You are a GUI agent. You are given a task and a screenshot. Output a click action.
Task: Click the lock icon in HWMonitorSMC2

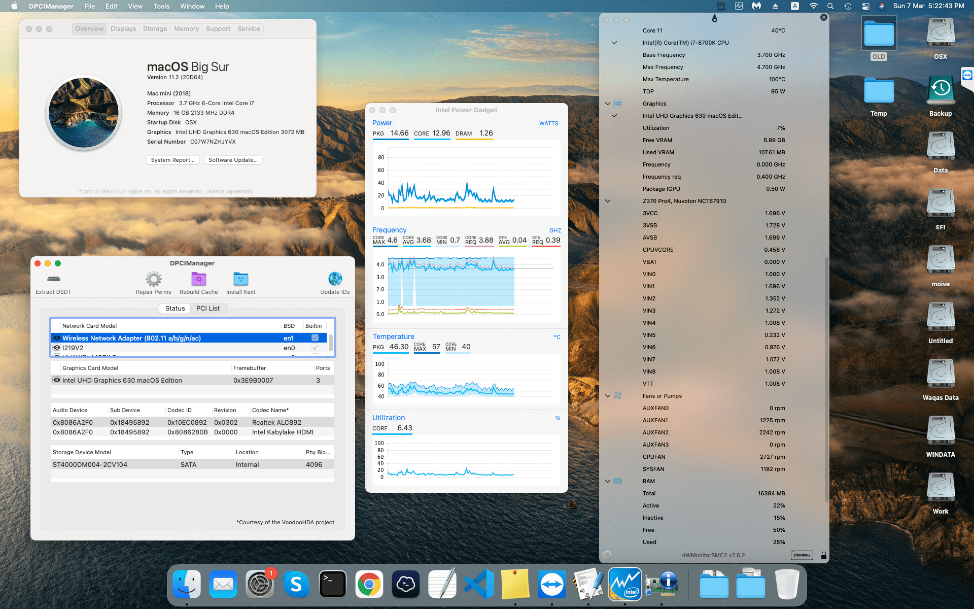coord(824,555)
